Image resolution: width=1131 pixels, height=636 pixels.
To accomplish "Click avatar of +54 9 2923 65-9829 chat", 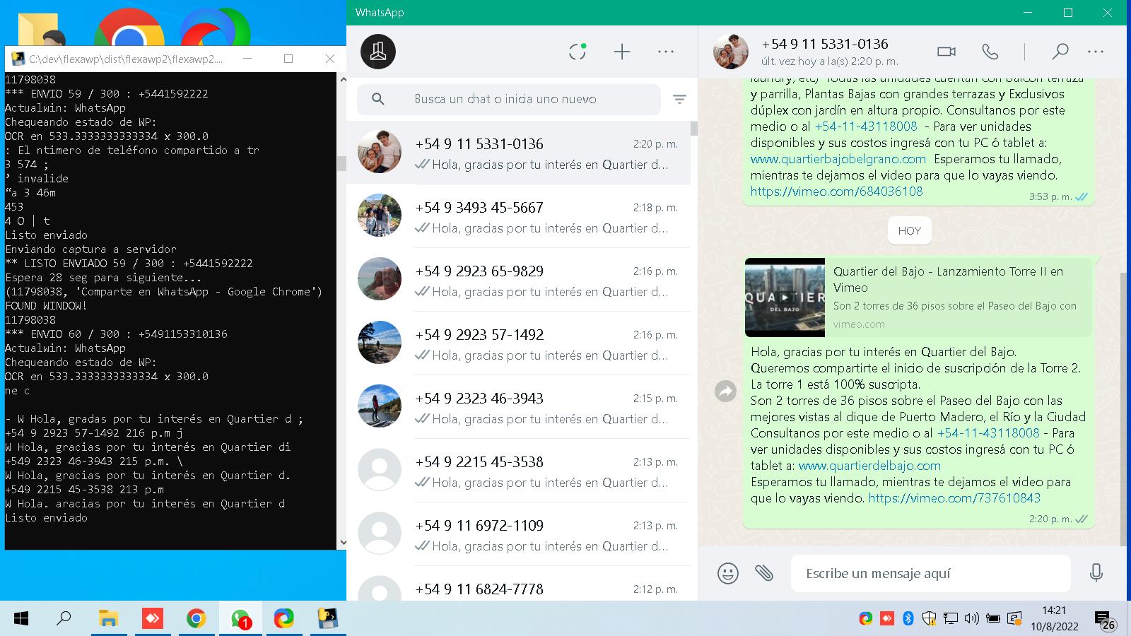I will [380, 279].
